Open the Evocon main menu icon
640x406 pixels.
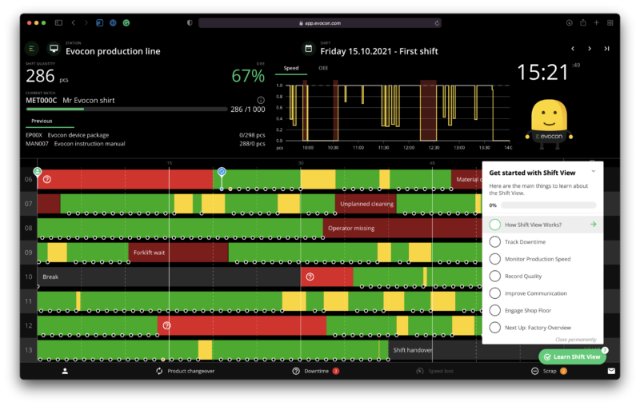coord(31,49)
